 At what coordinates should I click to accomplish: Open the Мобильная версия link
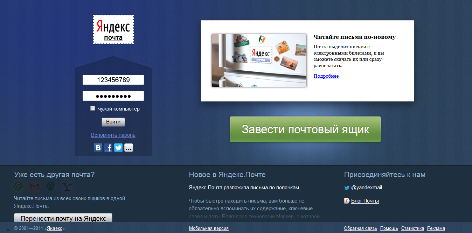tap(209, 228)
